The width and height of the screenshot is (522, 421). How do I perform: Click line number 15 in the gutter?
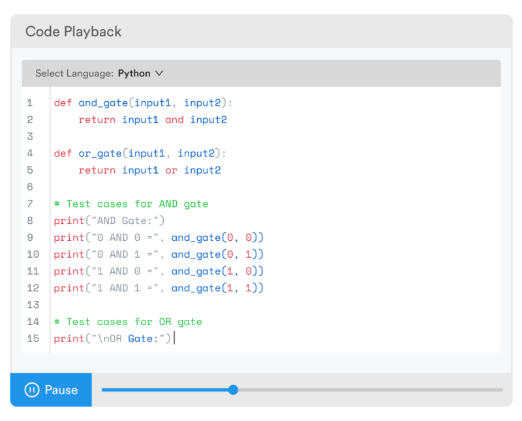[33, 338]
